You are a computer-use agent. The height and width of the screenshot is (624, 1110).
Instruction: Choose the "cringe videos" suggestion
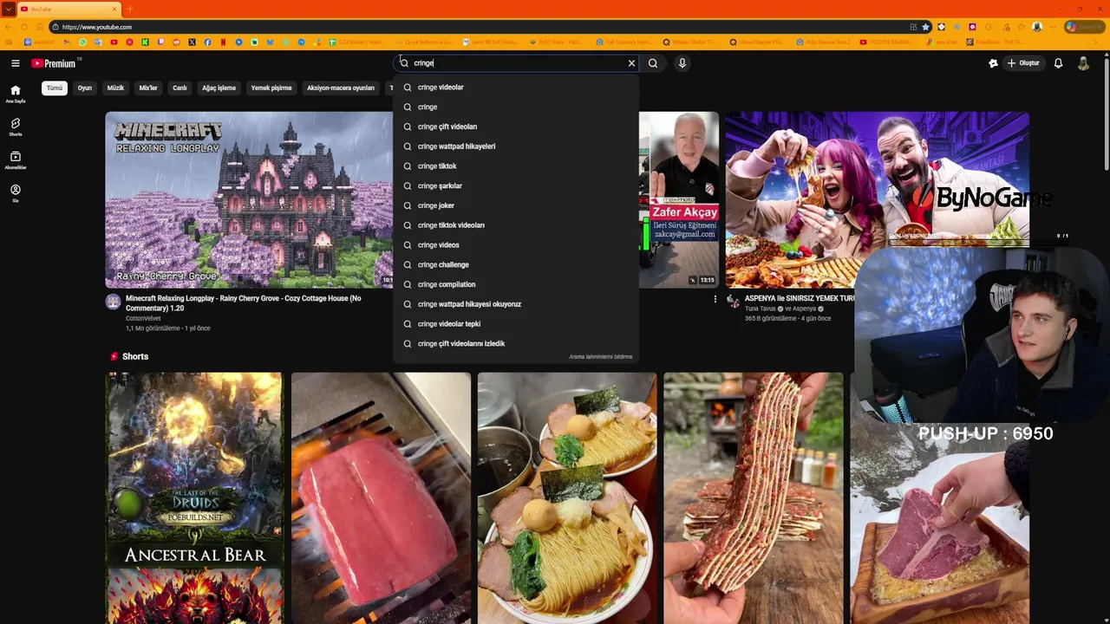(516, 244)
